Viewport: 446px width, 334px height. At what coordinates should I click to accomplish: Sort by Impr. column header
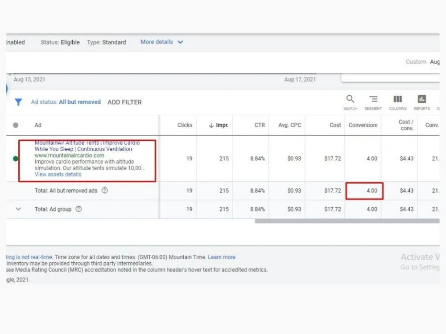point(219,125)
